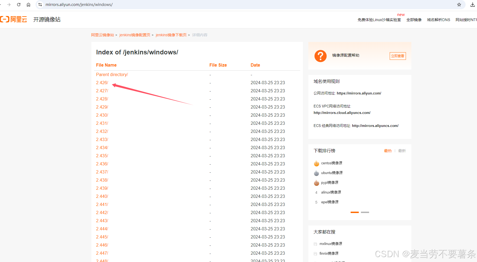Open the 2.445/ folder
477x262 pixels.
click(102, 237)
